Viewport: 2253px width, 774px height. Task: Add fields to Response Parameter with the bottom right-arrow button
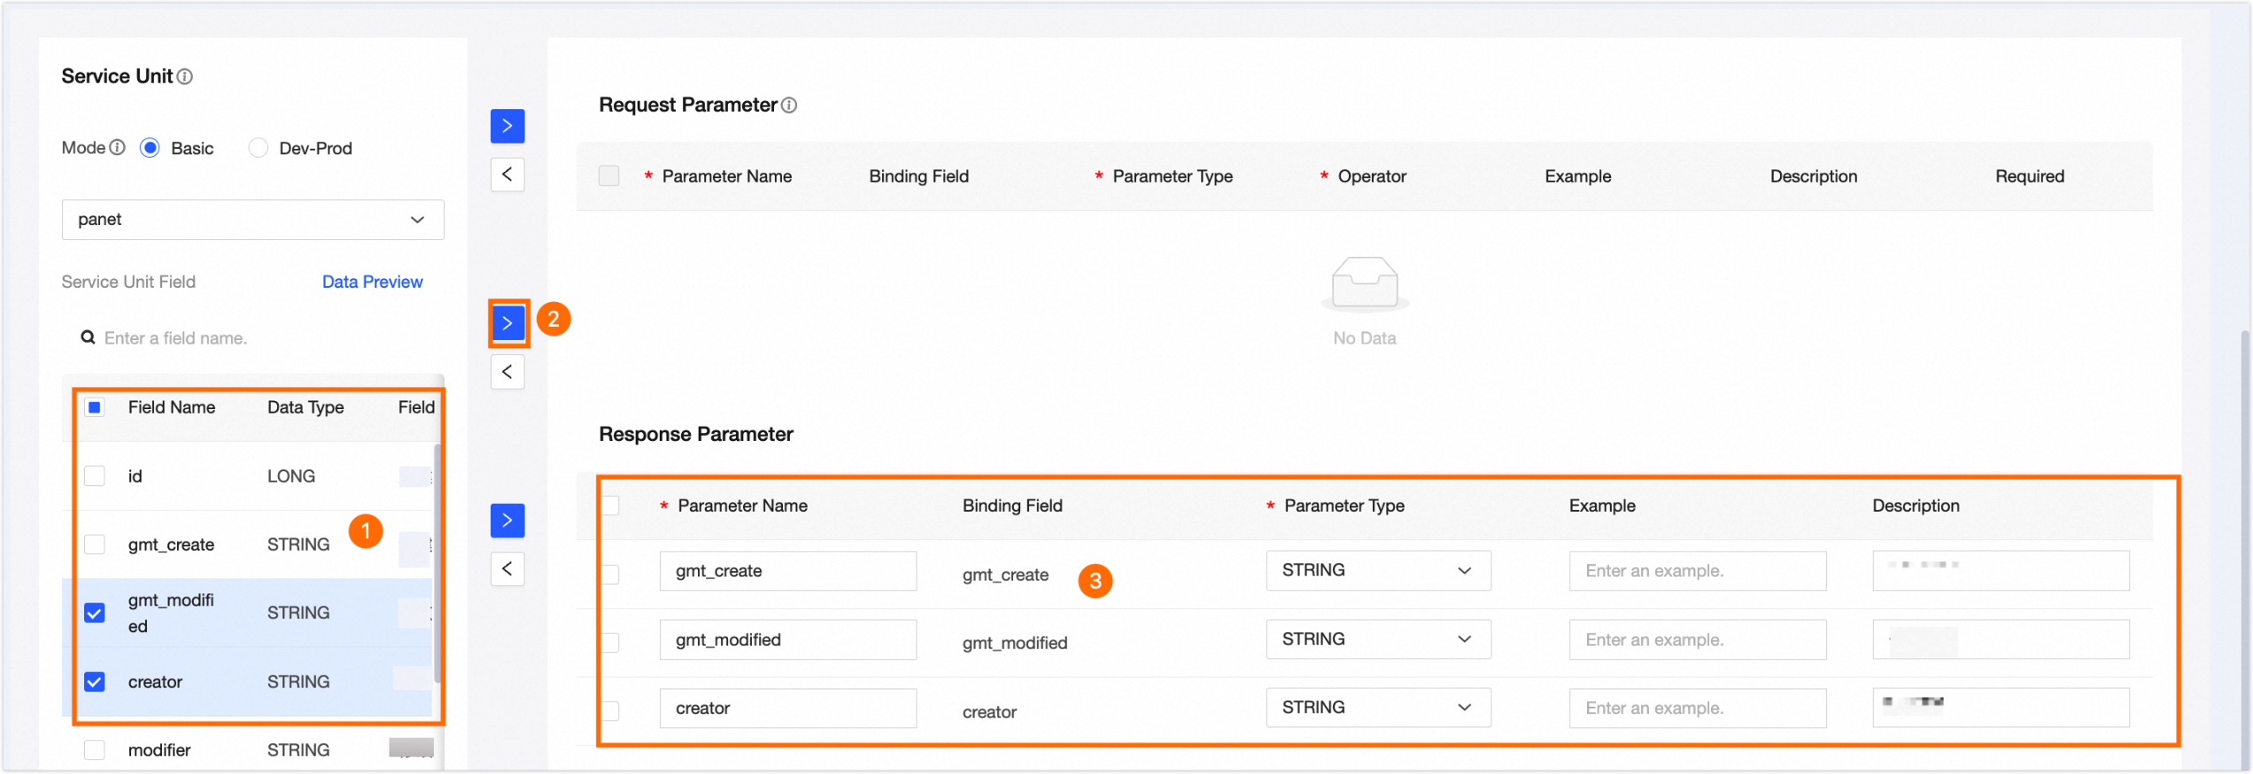(507, 520)
